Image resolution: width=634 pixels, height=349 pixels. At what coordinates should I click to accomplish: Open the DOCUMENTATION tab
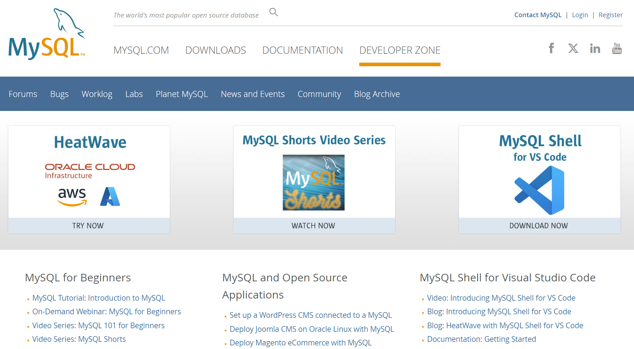[x=303, y=50]
